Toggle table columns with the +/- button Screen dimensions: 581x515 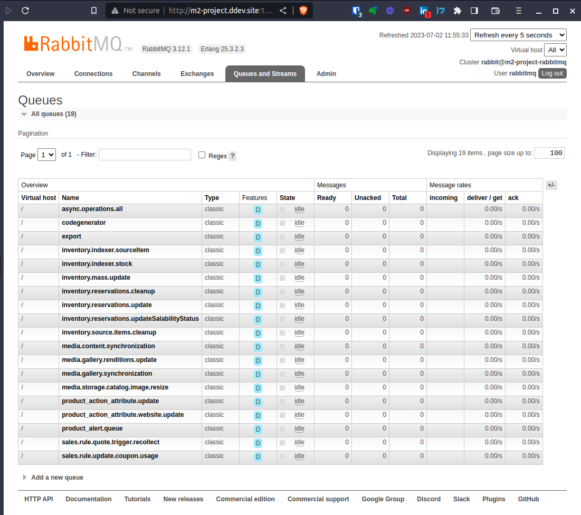551,185
